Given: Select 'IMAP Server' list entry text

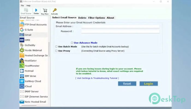Looking at the screenshot, I should [32, 92].
